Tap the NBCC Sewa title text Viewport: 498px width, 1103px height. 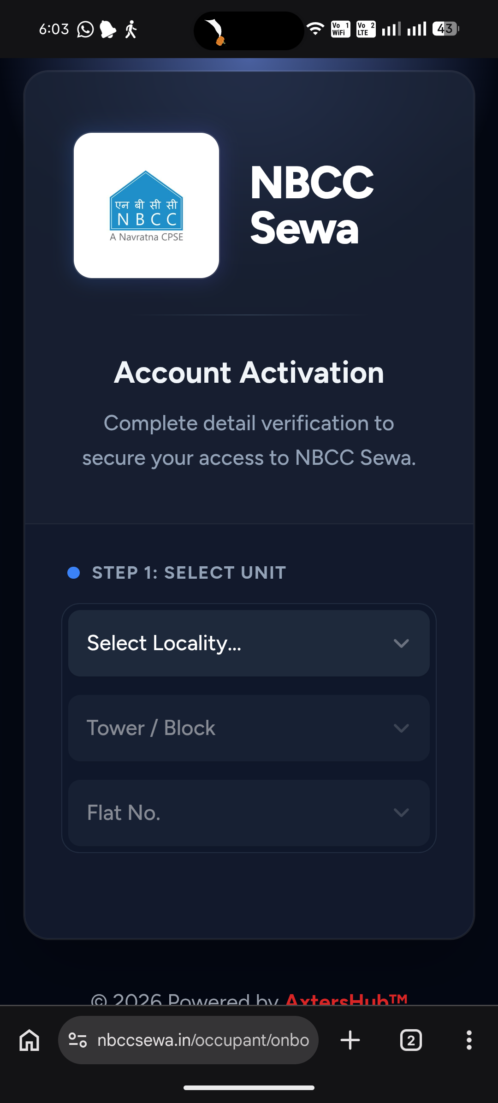[312, 205]
